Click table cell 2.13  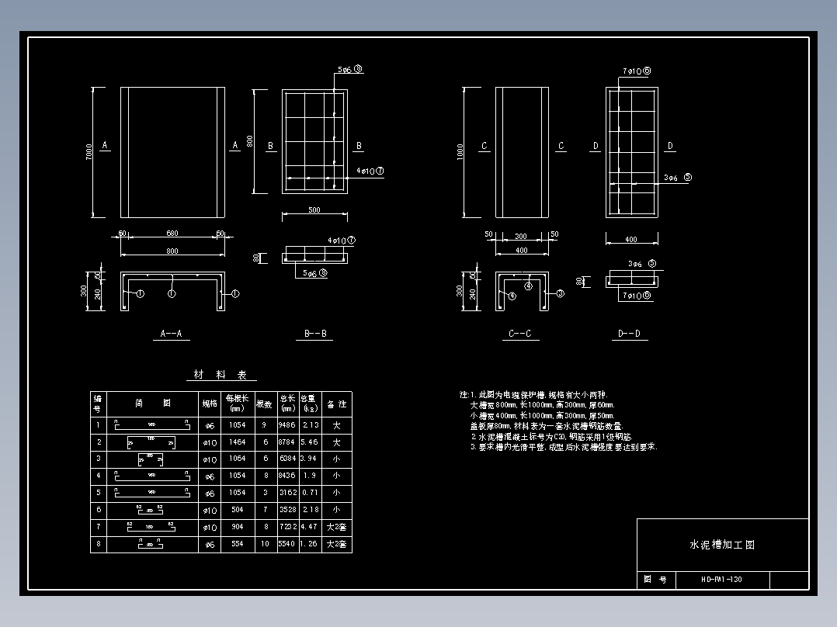tap(310, 425)
